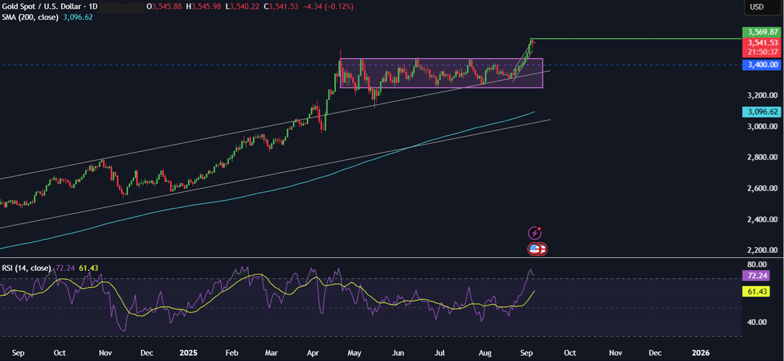Click the 2,200.00 price axis label
784x361 pixels.
pyautogui.click(x=762, y=250)
